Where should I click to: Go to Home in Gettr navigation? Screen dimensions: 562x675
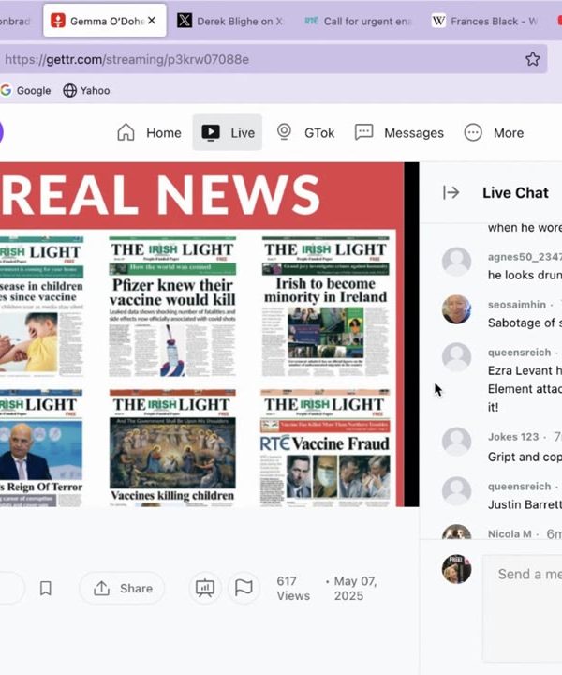click(x=149, y=132)
